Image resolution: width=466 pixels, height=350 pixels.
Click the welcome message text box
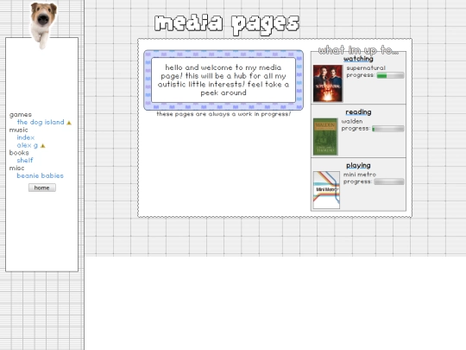pyautogui.click(x=224, y=80)
